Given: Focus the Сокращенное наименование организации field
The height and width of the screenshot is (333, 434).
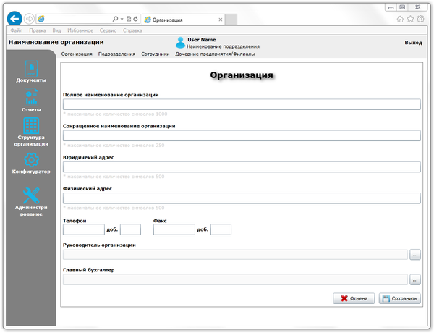Looking at the screenshot, I should pos(242,136).
